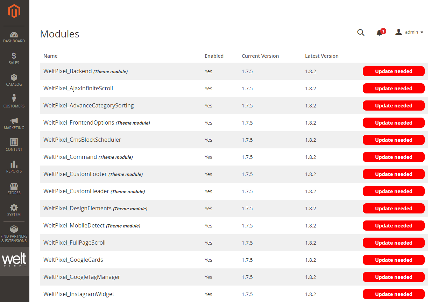
Task: Click the search magnifier icon
Action: click(361, 33)
